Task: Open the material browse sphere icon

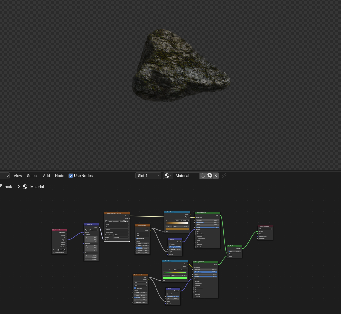Action: click(x=168, y=176)
